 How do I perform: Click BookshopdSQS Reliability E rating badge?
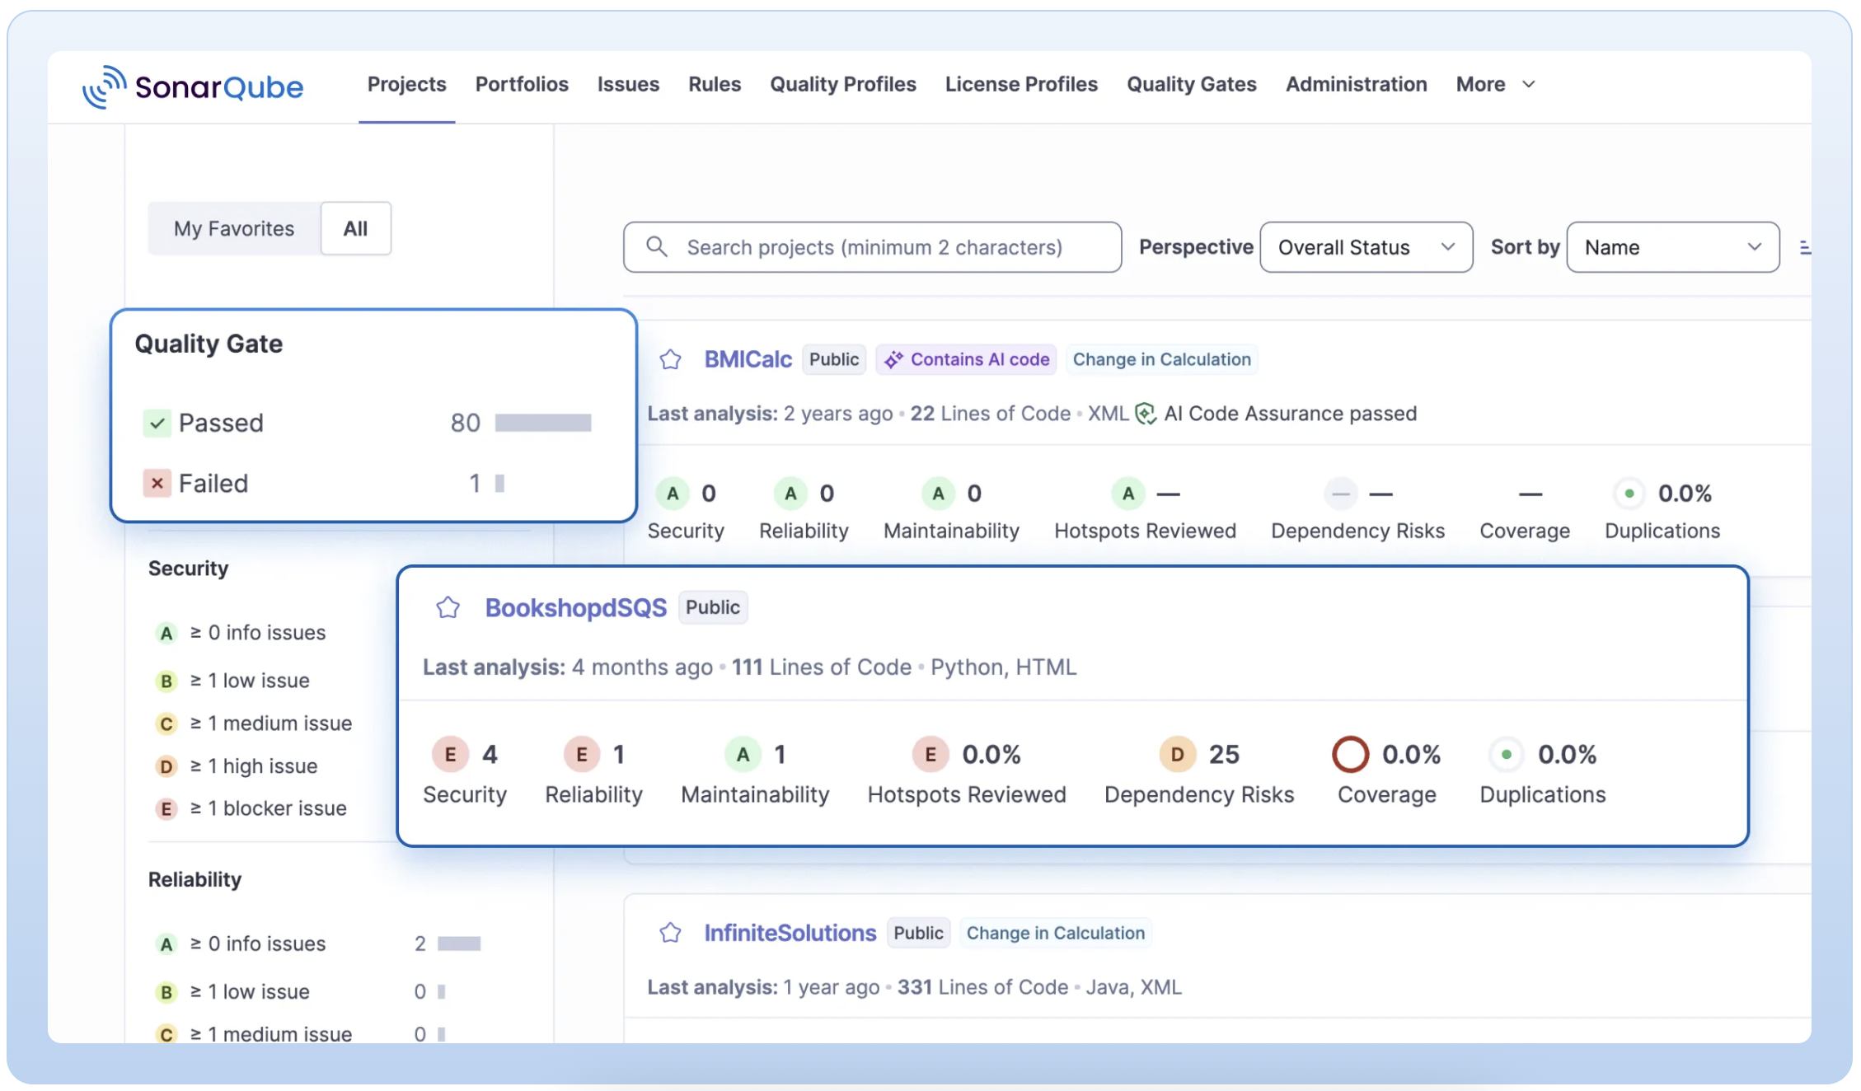pos(582,754)
